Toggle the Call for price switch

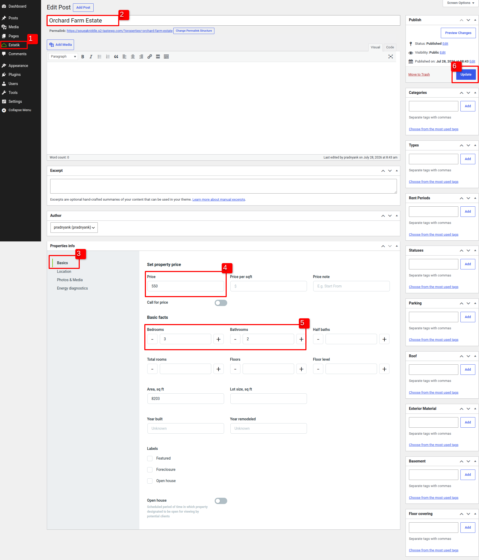[221, 303]
